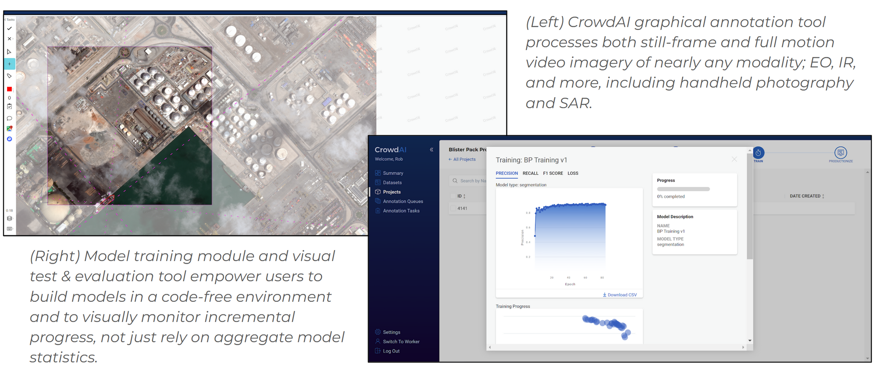Screen dimensions: 877x381
Task: Click the Projects cube icon in sidebar
Action: pos(378,192)
